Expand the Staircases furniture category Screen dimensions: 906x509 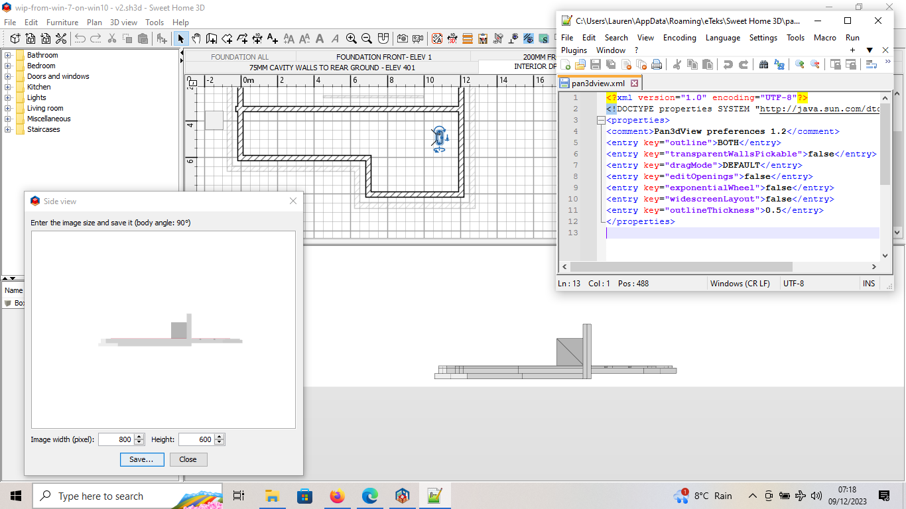coord(8,129)
